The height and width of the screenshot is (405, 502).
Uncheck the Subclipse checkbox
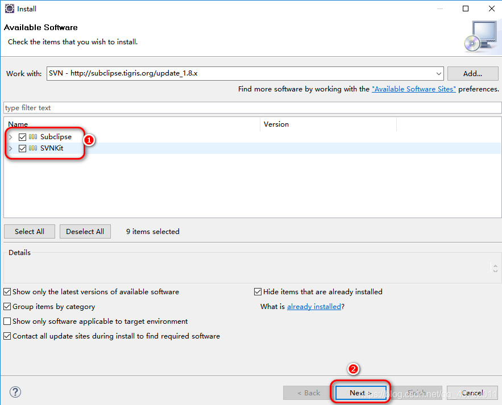coord(22,137)
